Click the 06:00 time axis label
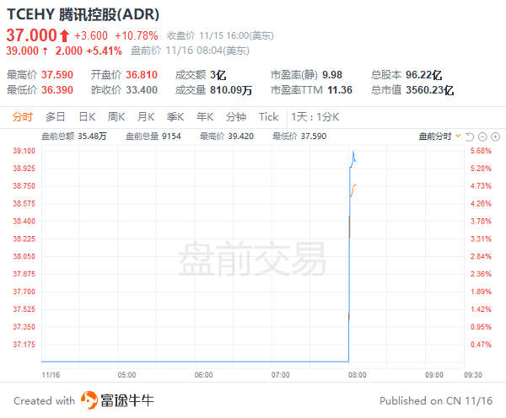506x418 pixels. click(x=203, y=375)
